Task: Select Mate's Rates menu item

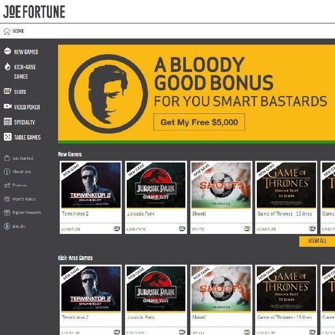Action: point(23,199)
